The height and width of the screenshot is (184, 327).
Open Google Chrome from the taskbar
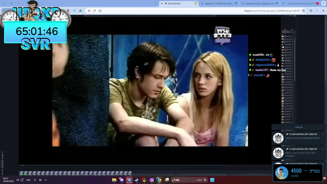coord(159,180)
